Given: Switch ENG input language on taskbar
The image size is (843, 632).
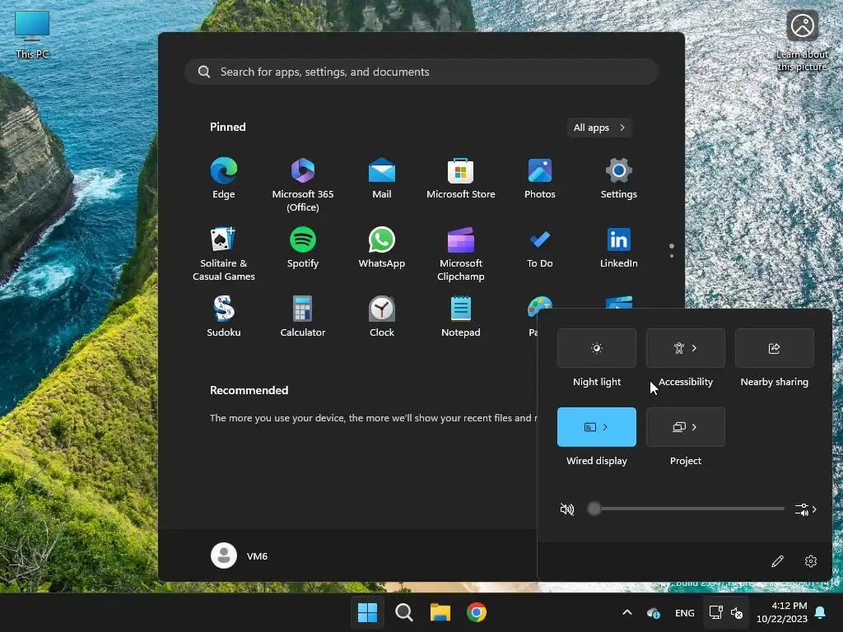Looking at the screenshot, I should (684, 612).
